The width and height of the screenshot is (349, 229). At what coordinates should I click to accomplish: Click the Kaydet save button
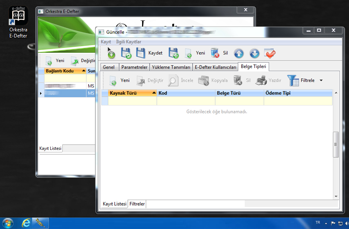point(149,53)
